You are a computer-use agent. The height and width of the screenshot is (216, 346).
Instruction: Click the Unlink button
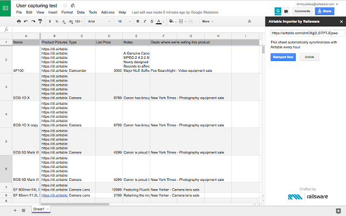[309, 57]
